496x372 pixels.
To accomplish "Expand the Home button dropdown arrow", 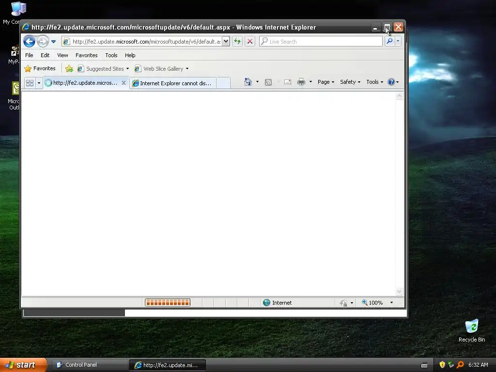I will 257,82.
